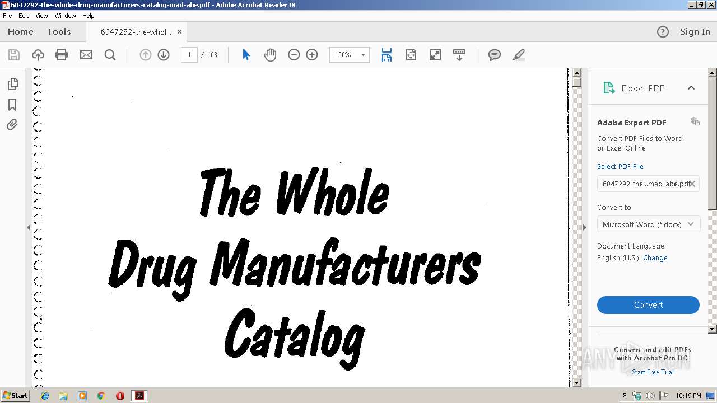Viewport: 717px width, 403px height.
Task: Open the Edit menu
Action: pos(24,16)
